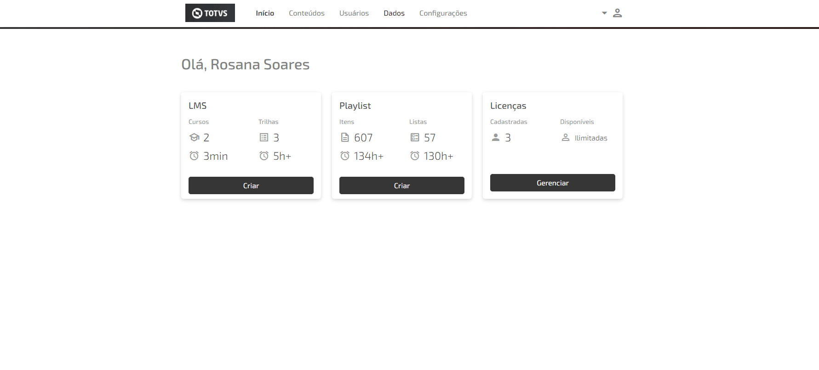Click the clock icon beside 134h+
Viewport: 819px width, 370px height.
pos(345,156)
